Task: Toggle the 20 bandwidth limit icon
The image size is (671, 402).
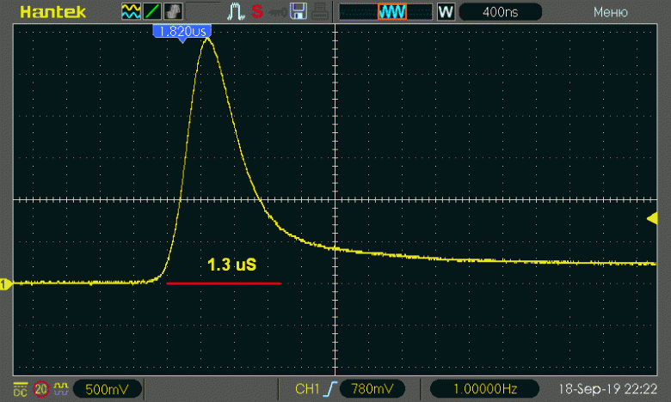Action: pyautogui.click(x=41, y=389)
